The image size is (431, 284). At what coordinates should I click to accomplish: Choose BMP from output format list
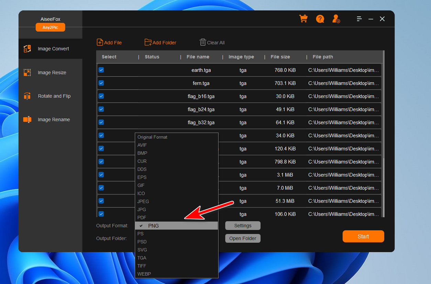click(177, 153)
